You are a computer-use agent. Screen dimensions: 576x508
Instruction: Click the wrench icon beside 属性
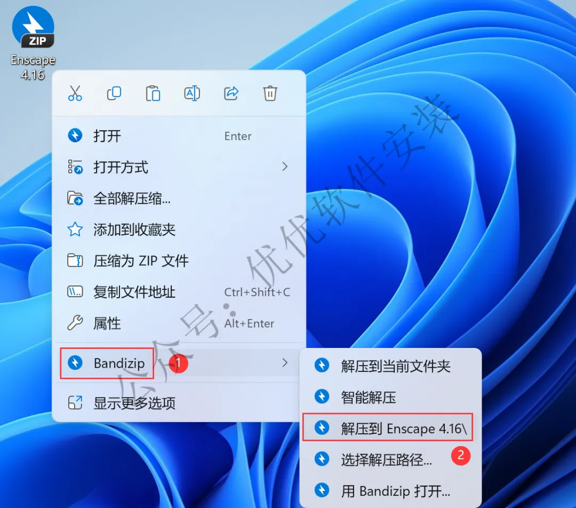click(x=75, y=323)
